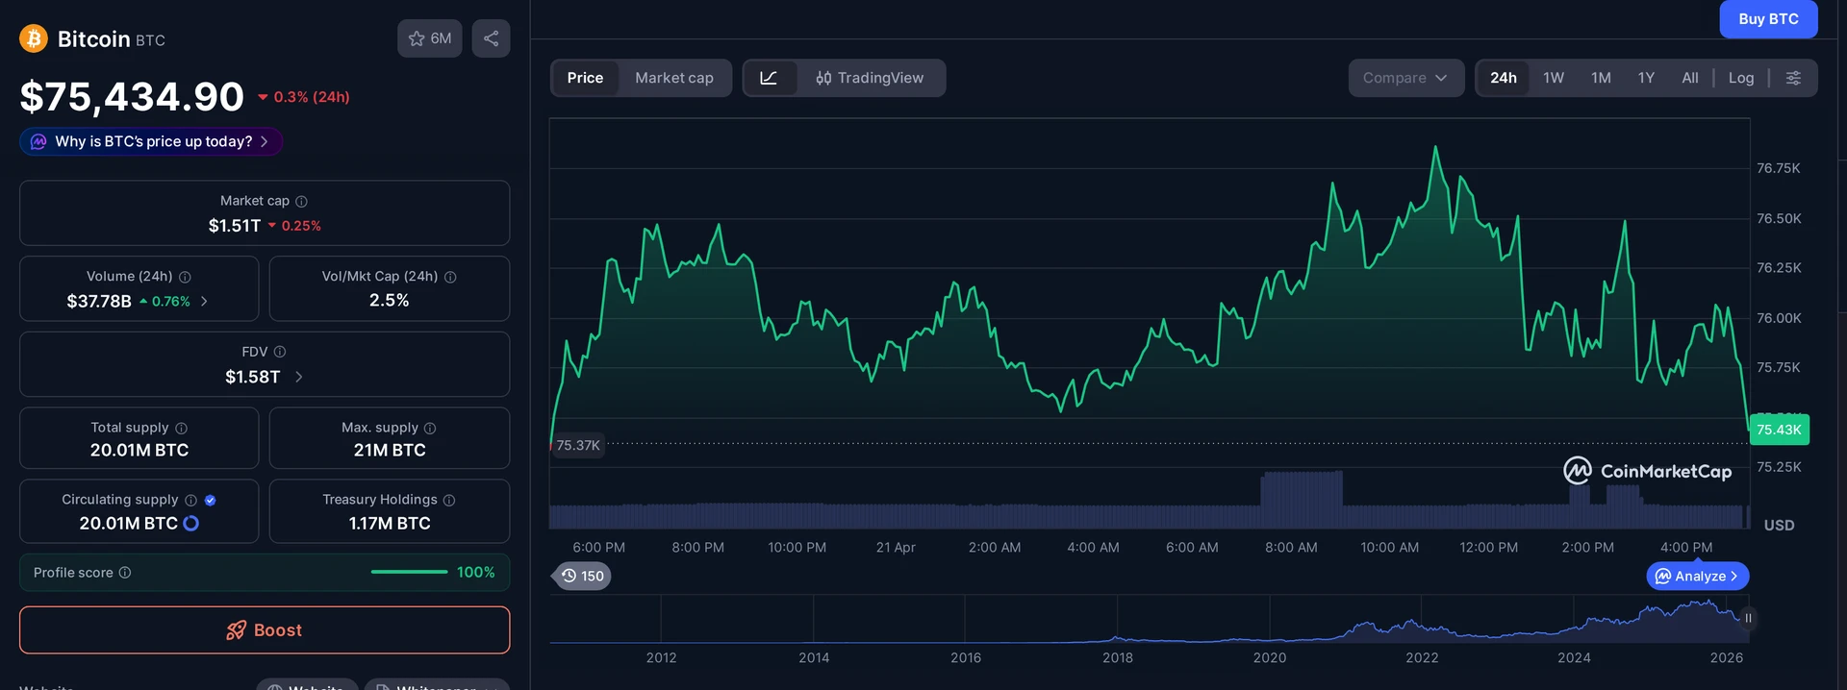Click Market cap info icon
Viewport: 1847px width, 690px height.
301,201
